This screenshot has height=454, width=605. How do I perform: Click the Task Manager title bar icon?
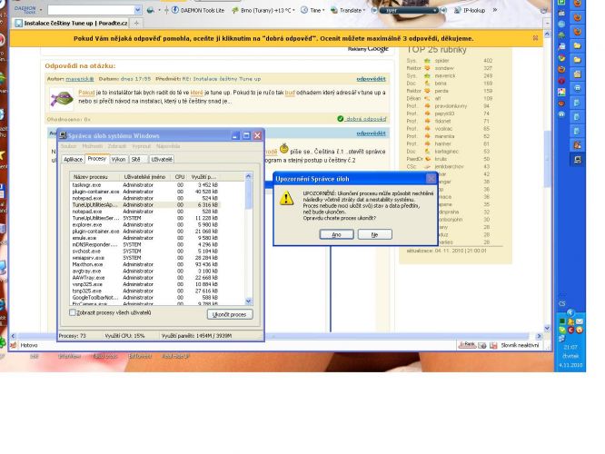click(x=64, y=136)
